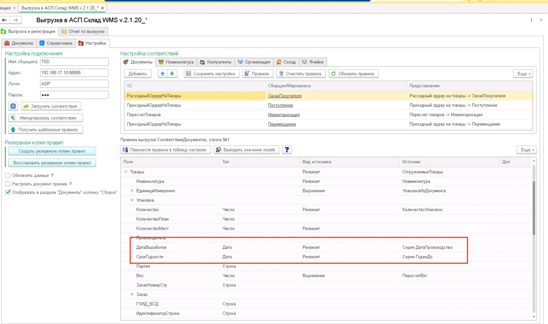Click the back navigation arrow
Screen dimensions: 548x324
click(4, 20)
